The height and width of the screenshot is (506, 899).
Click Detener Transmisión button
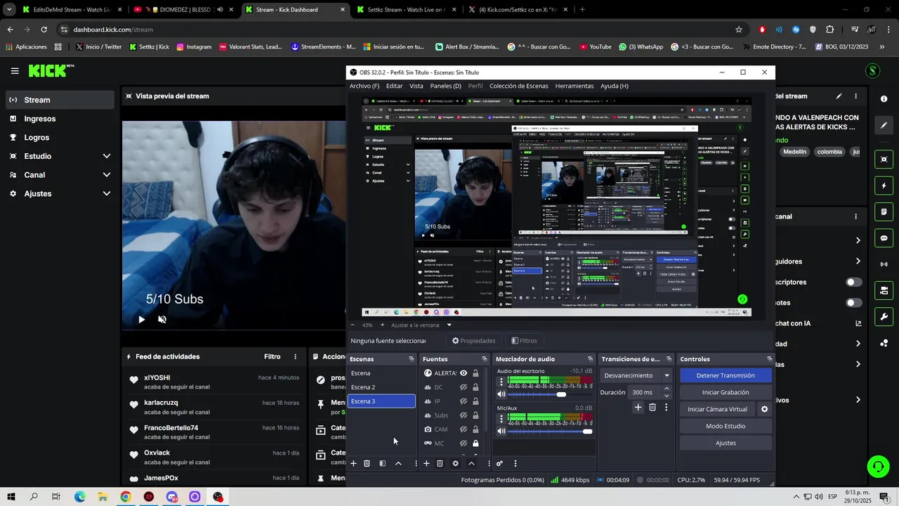726,375
